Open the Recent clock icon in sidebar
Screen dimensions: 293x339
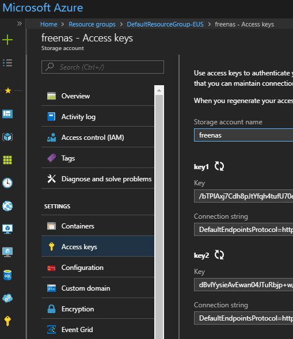point(7,183)
